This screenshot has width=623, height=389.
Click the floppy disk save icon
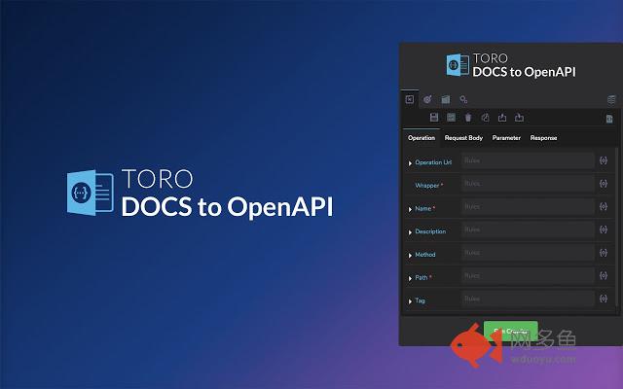[x=434, y=117]
